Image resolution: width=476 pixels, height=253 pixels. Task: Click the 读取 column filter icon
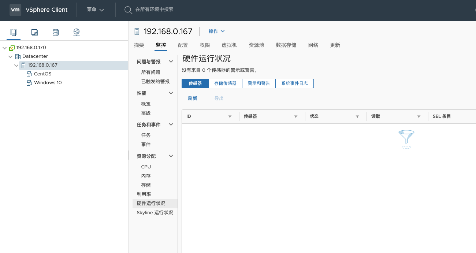tap(419, 116)
